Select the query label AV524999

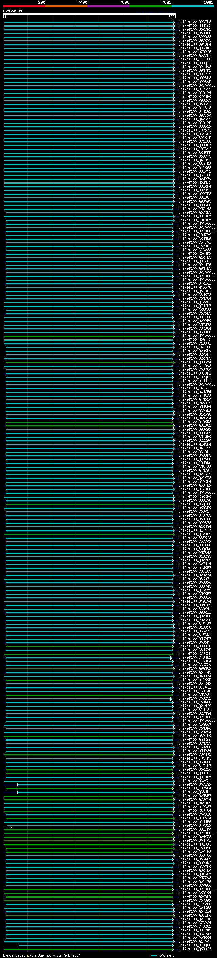click(13, 11)
